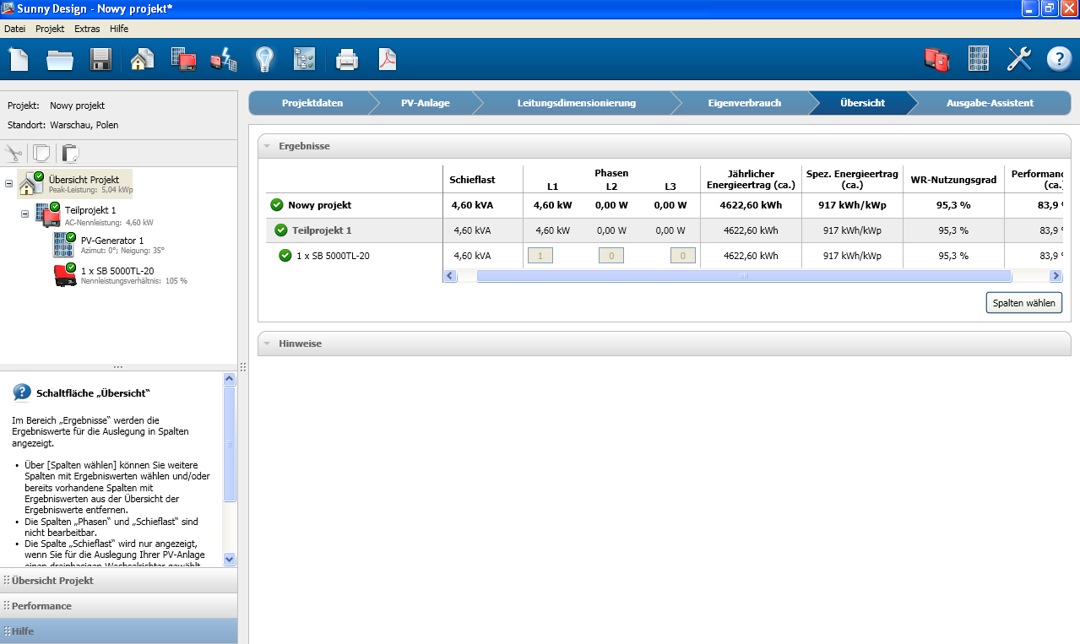Click help panel scroll down arrow
This screenshot has width=1080, height=644.
point(230,559)
